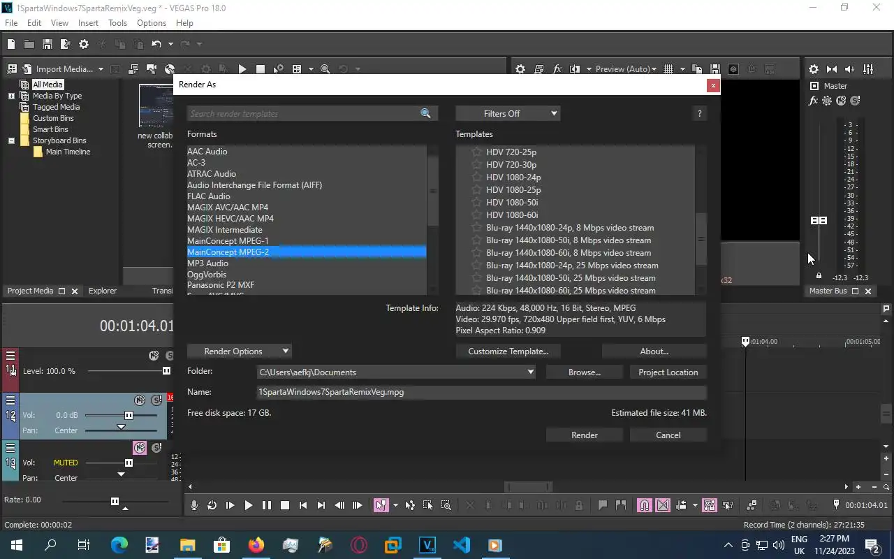This screenshot has height=559, width=894.
Task: Open the Master FX icon
Action: tap(814, 101)
